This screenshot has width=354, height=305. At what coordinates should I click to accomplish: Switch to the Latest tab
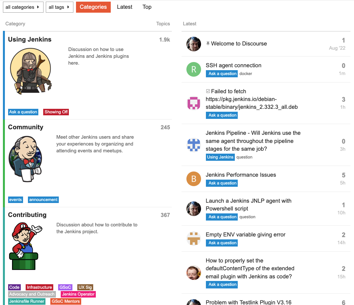pos(124,7)
